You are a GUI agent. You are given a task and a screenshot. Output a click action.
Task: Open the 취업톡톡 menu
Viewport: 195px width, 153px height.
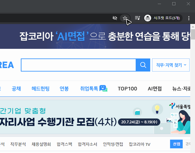[89, 89]
